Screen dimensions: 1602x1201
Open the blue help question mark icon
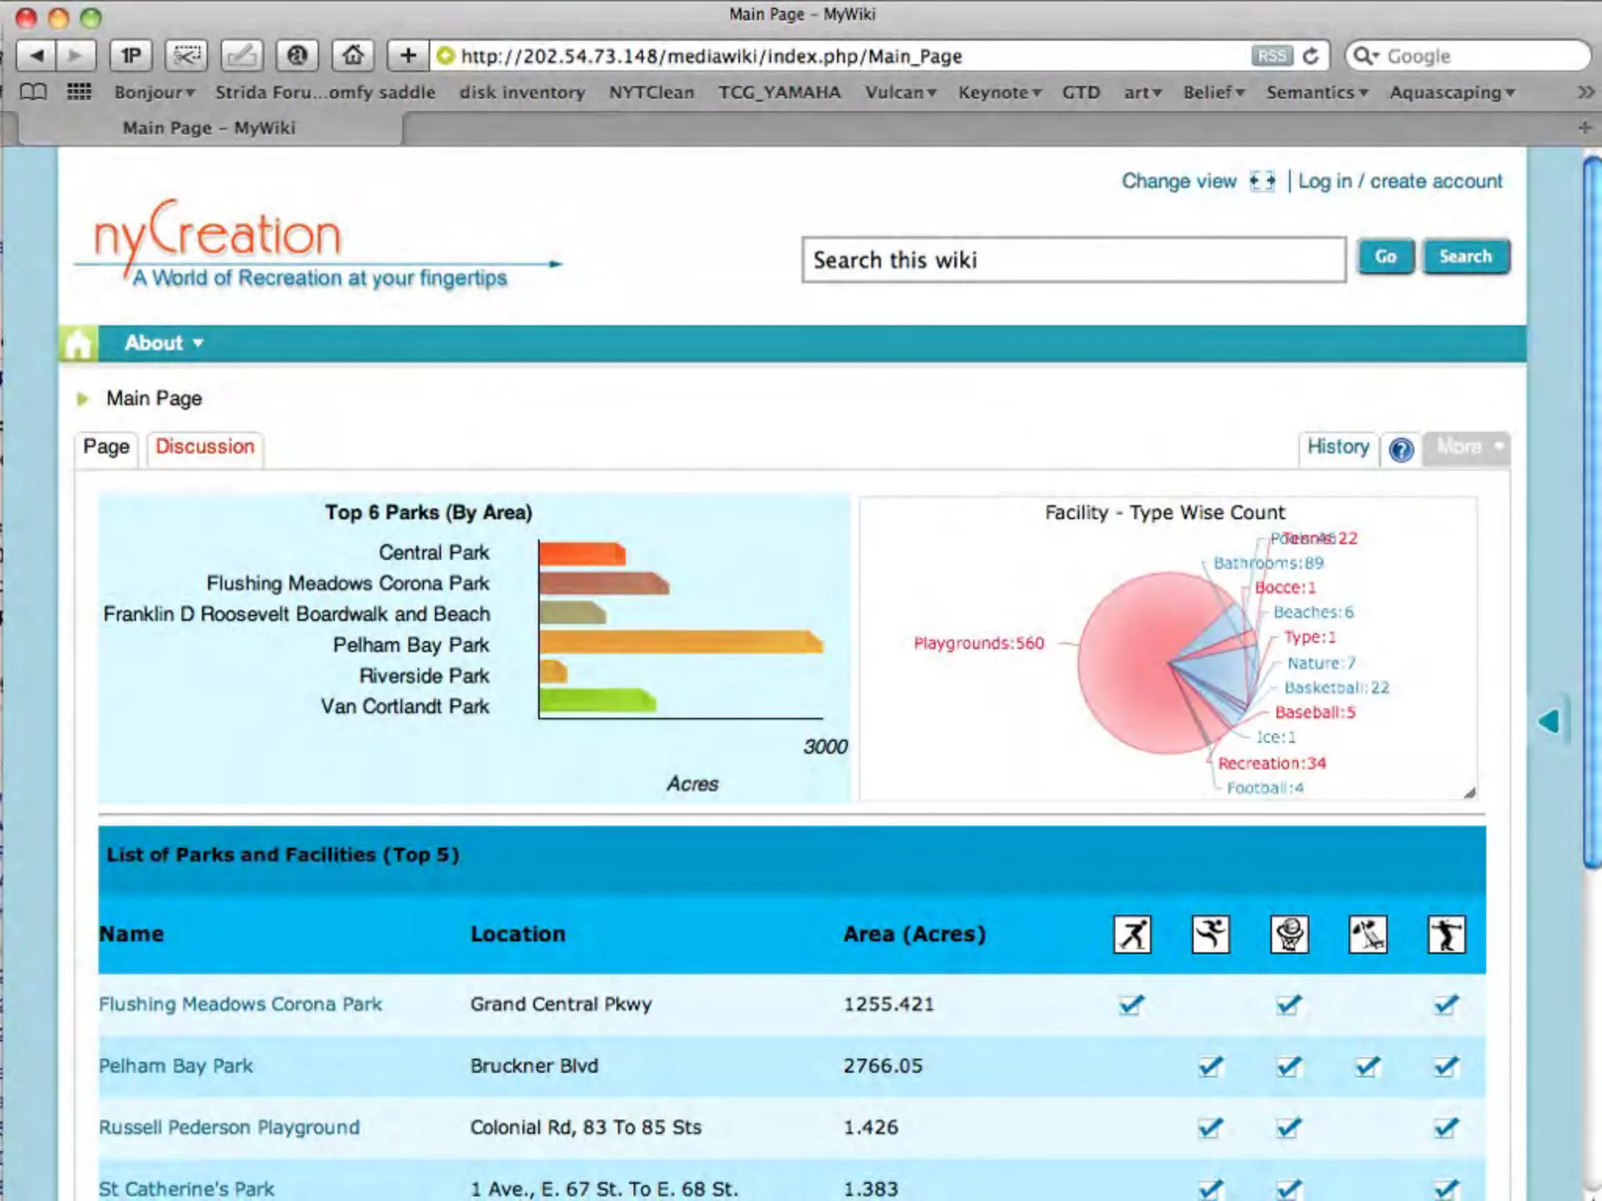(x=1401, y=449)
